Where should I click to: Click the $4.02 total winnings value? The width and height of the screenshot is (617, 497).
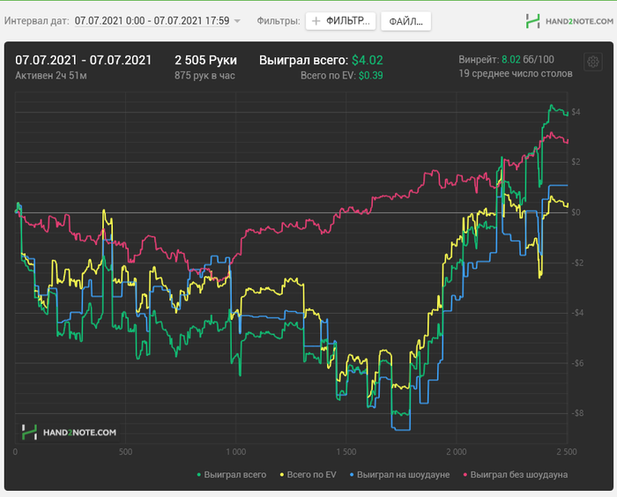coord(368,60)
